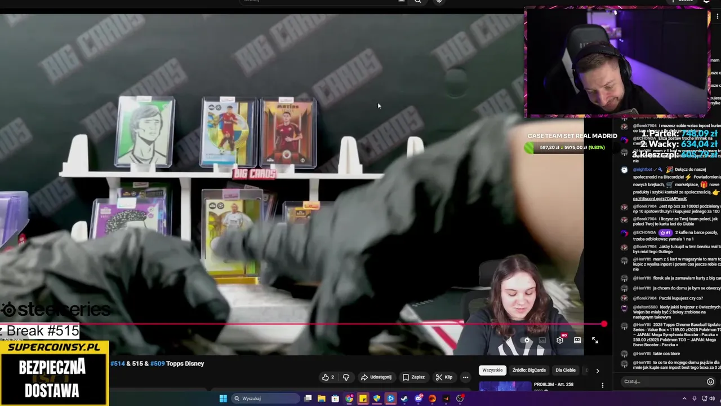Image resolution: width=721 pixels, height=406 pixels.
Task: Open options for PRO8L3M video
Action: [602, 386]
